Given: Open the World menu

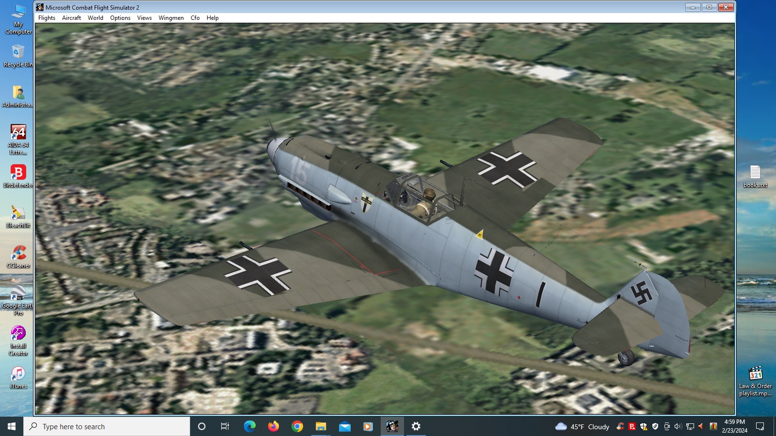Looking at the screenshot, I should click(96, 18).
